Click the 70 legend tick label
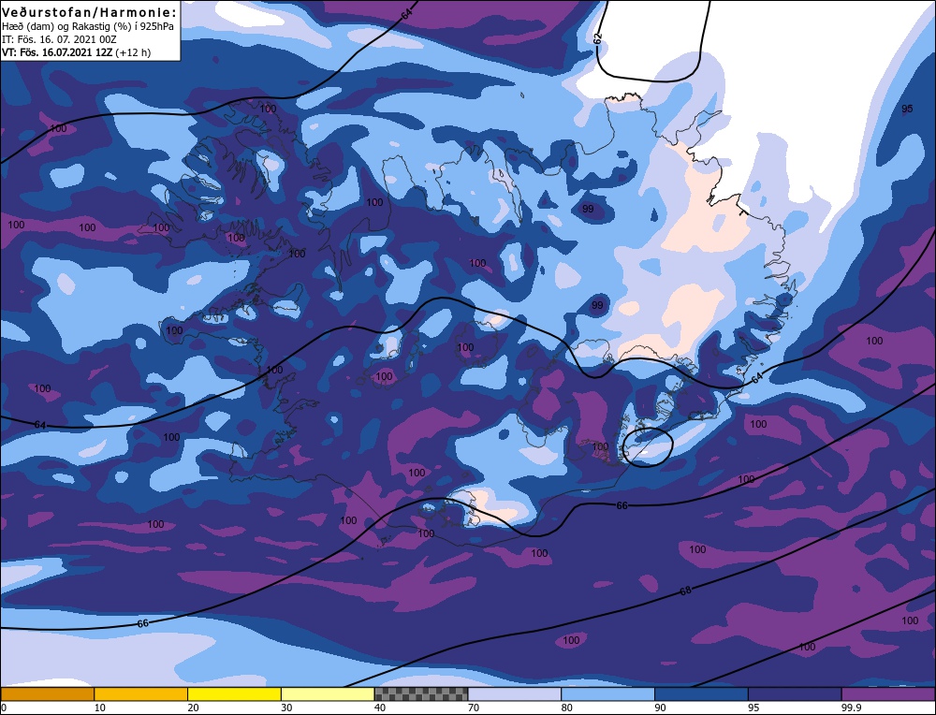Screen dimensions: 936x715 474,708
